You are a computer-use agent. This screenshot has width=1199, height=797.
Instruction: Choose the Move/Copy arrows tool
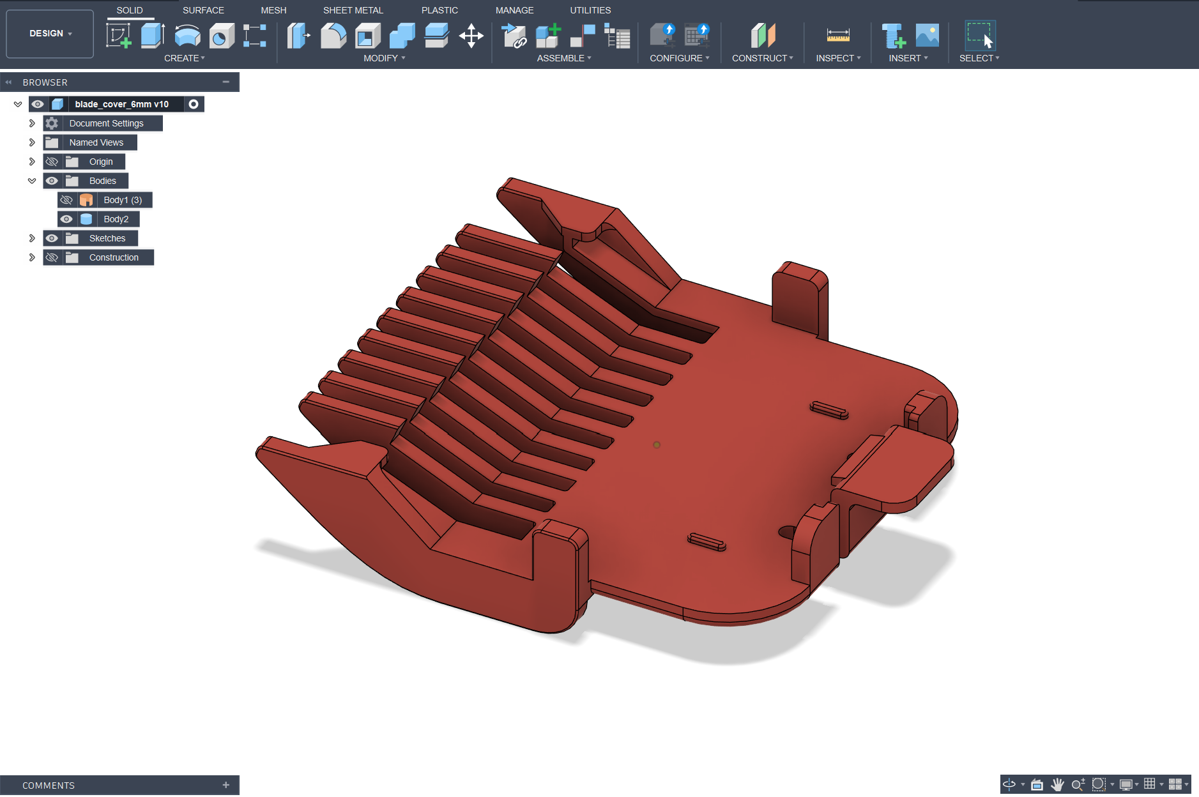[x=471, y=36]
